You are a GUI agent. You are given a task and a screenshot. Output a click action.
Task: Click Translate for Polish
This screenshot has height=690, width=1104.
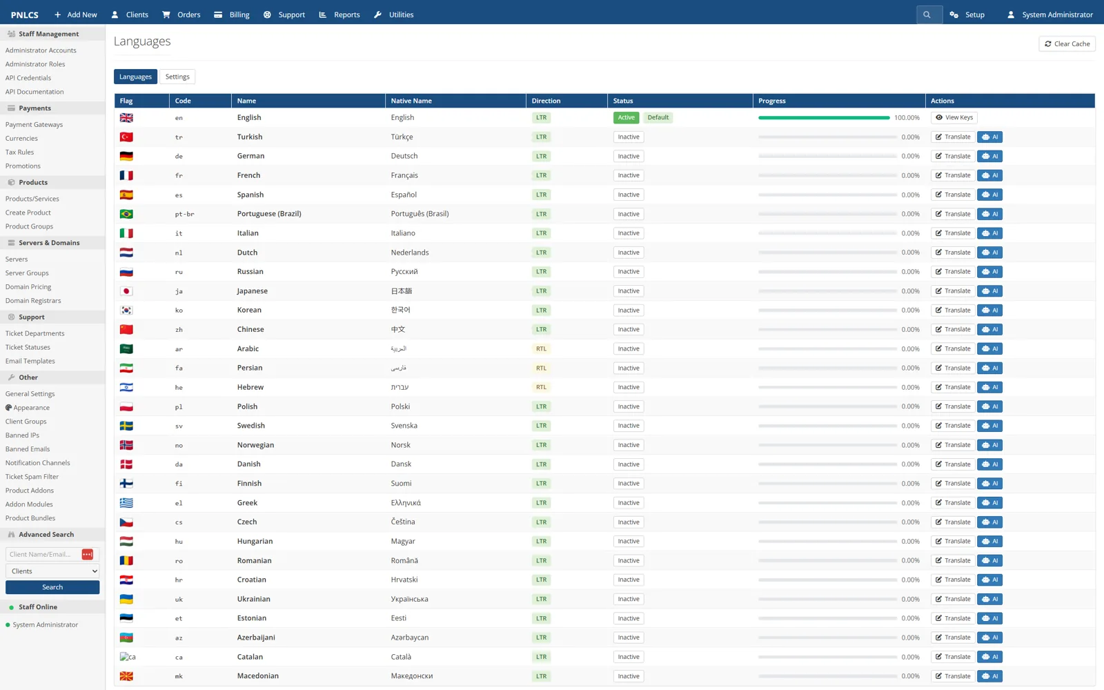coord(953,406)
